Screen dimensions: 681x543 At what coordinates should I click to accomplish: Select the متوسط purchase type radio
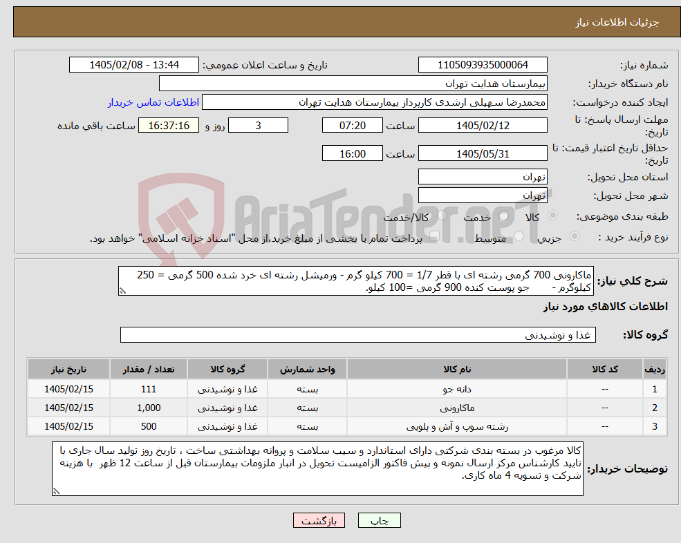tap(519, 236)
